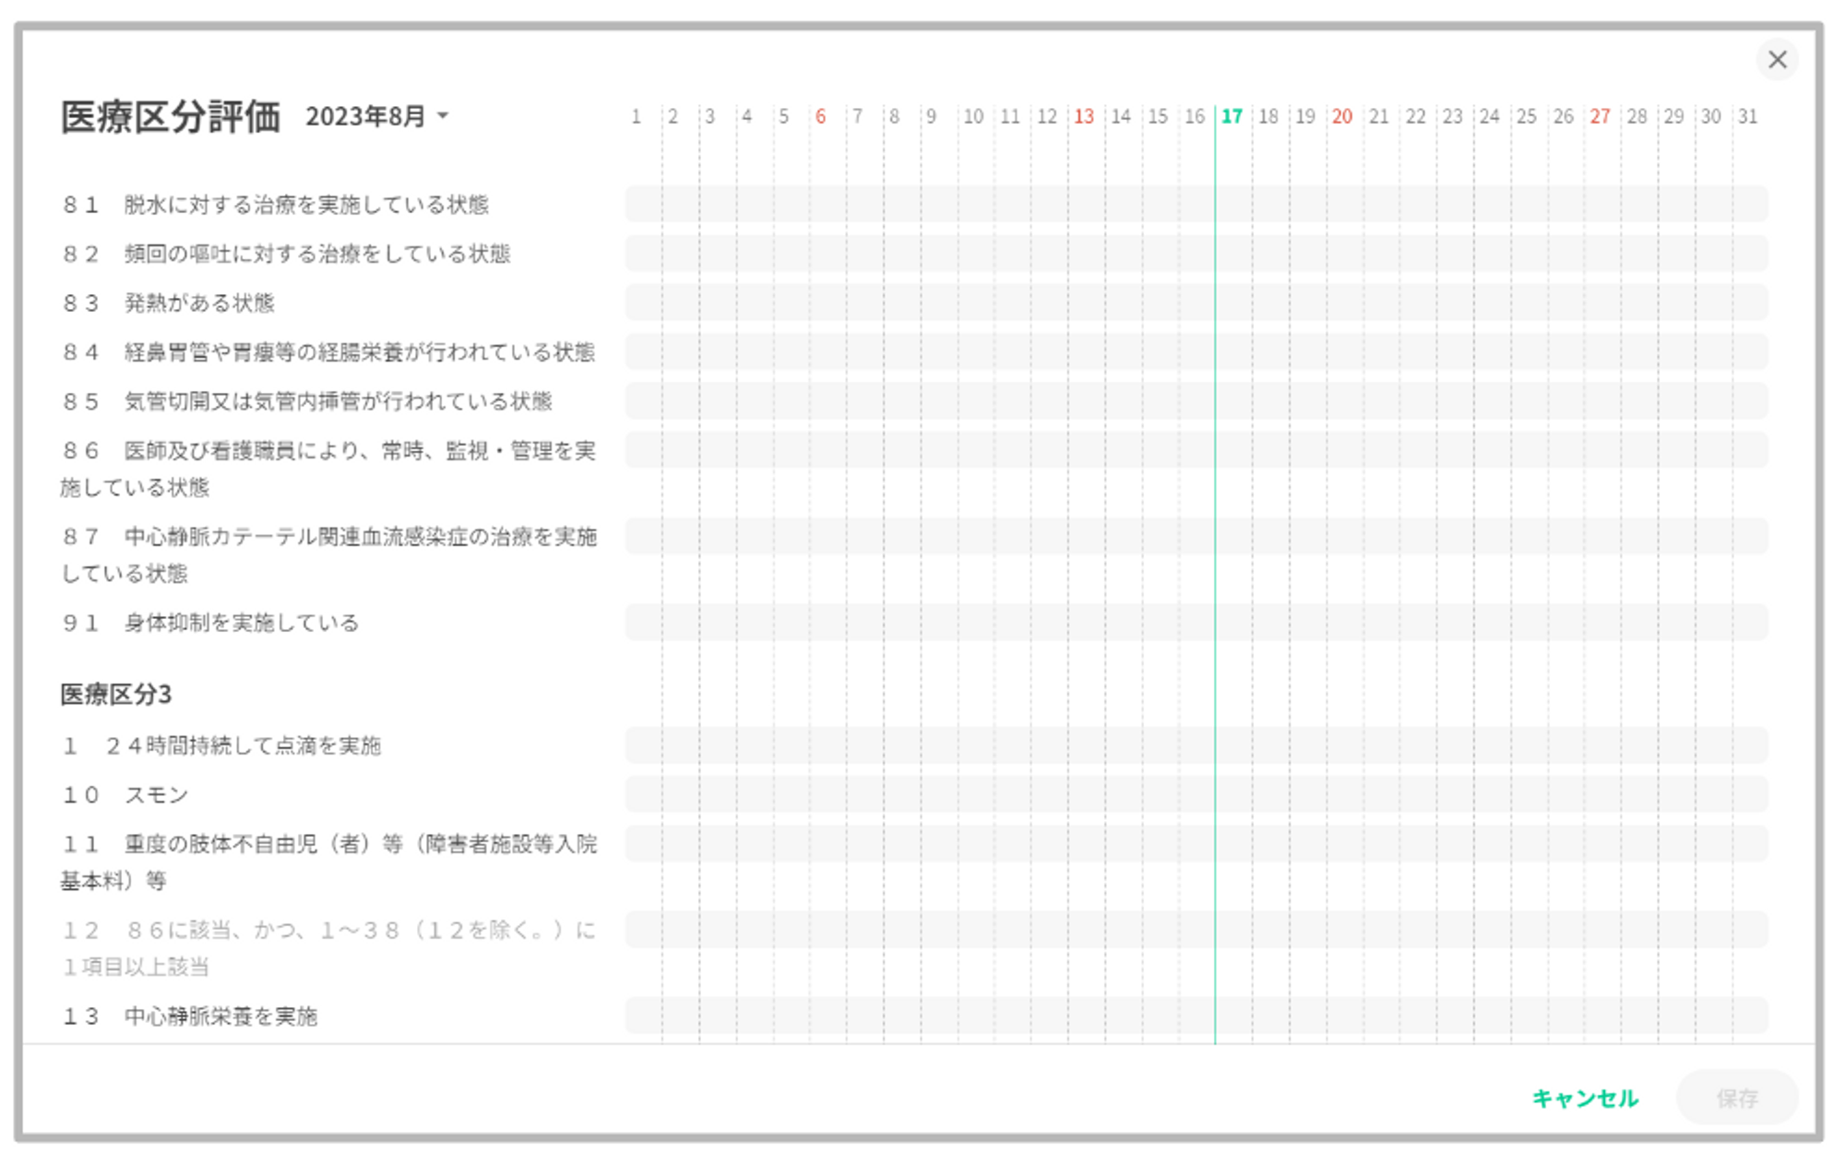The image size is (1845, 1154).
Task: Select the 84 経鼻胃管や胃瘻 item label
Action: click(328, 352)
